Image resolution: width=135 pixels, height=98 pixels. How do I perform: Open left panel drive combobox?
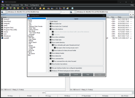click(x=4, y=12)
